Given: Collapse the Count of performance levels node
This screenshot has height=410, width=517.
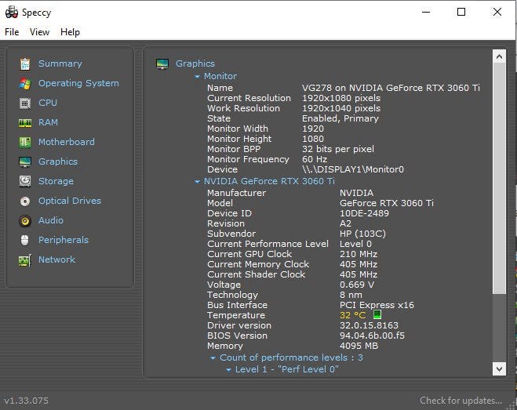Looking at the screenshot, I should (x=213, y=358).
